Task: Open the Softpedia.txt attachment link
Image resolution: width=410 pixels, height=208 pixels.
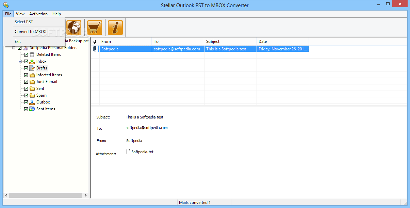Action: tap(142, 152)
